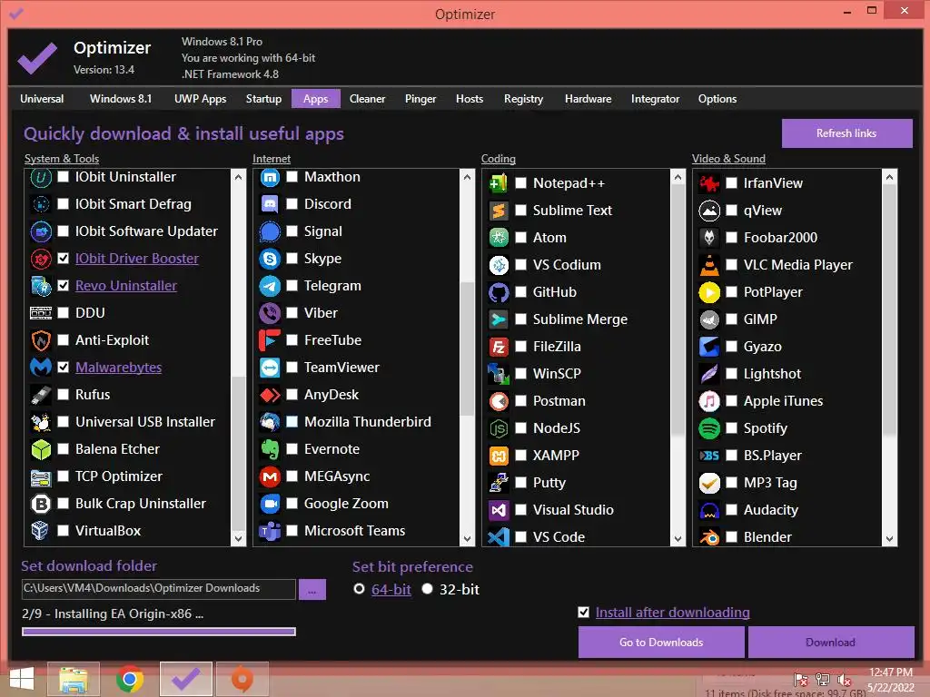Click the MEGAsync icon
This screenshot has height=697, width=930.
pyautogui.click(x=270, y=476)
